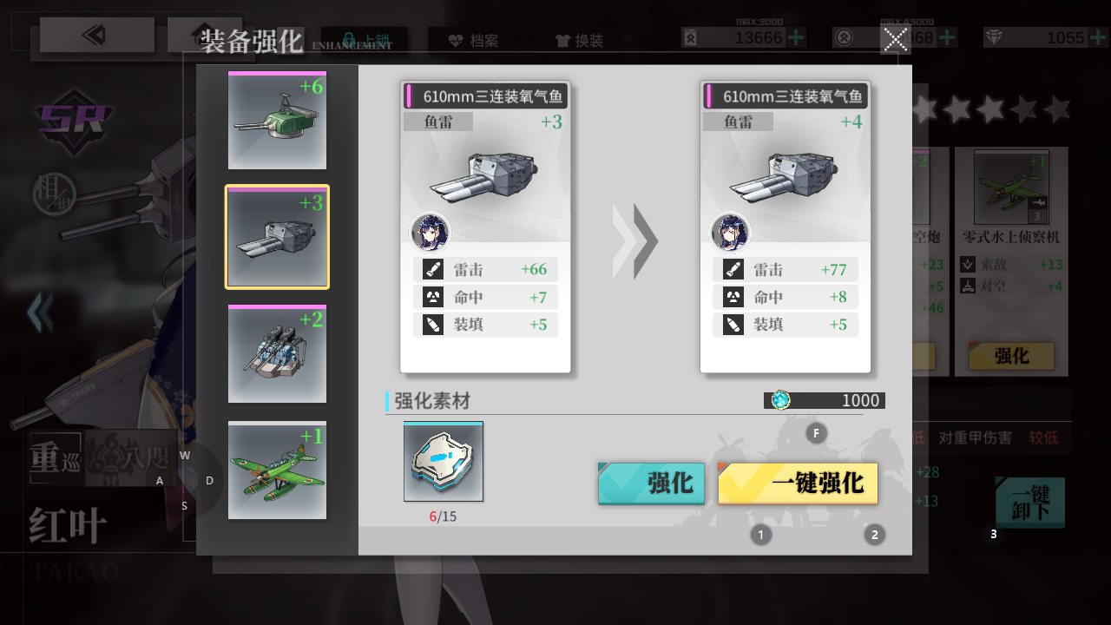
Task: Click the 雷击 torpedo stat icon on +3 card
Action: (x=433, y=269)
